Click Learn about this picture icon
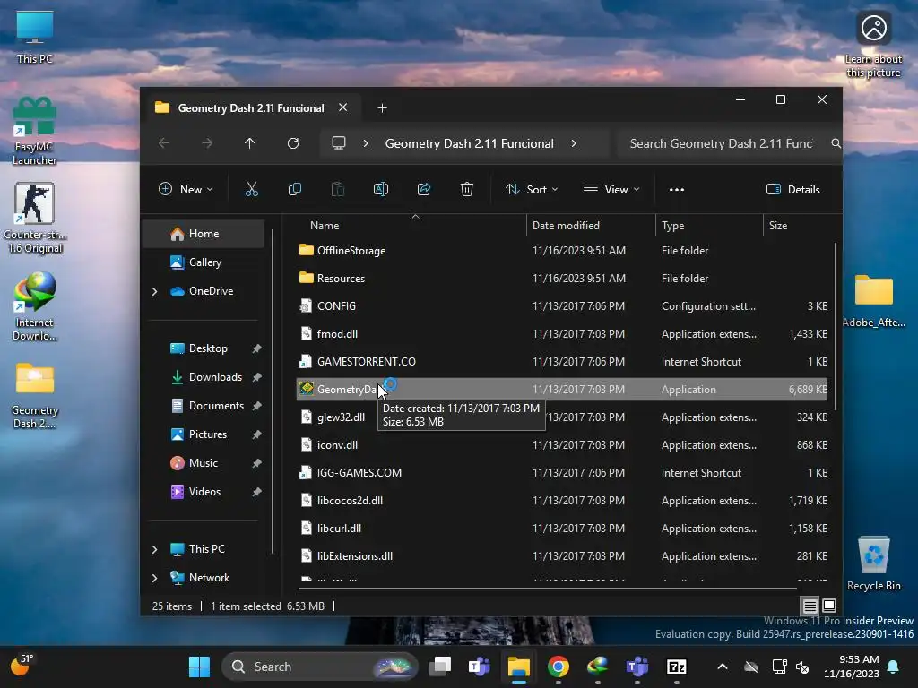918x688 pixels. 873,45
